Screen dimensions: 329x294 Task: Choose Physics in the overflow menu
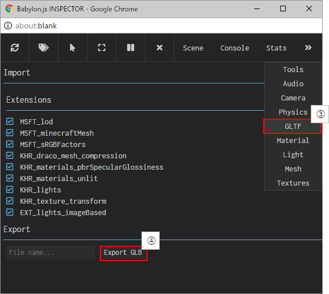(x=293, y=112)
